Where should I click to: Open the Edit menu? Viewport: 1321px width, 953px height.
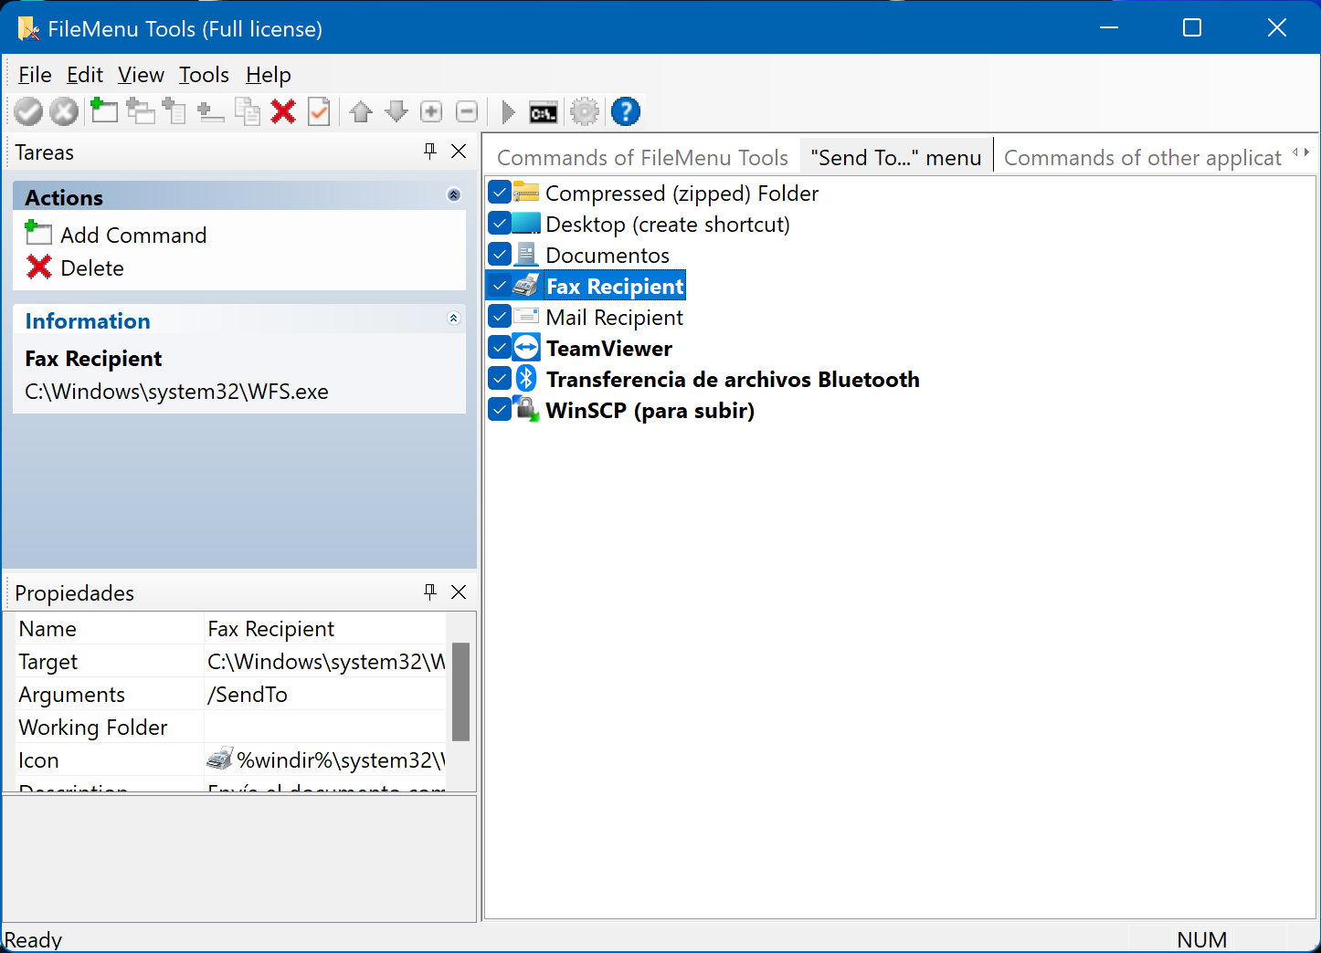85,75
